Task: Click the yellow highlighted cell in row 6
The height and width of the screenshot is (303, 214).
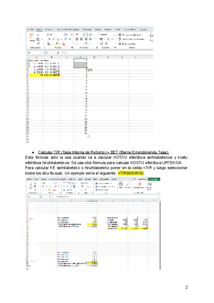Action: tap(45, 75)
